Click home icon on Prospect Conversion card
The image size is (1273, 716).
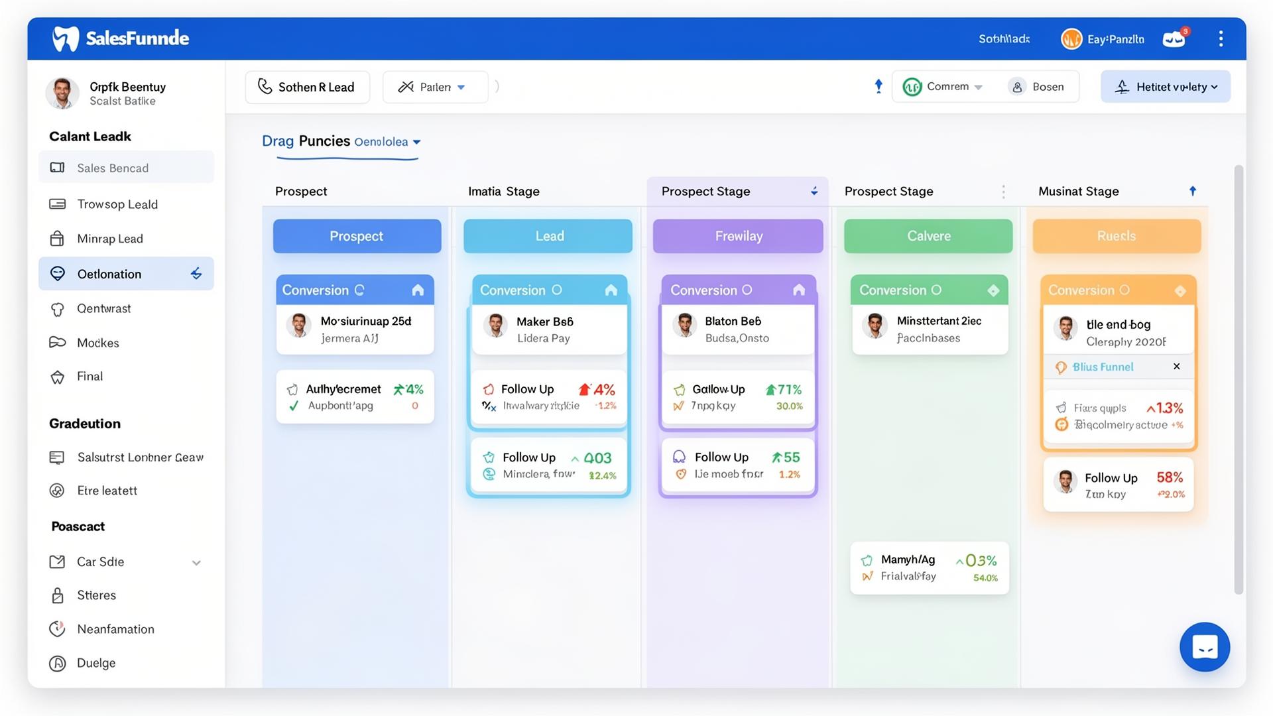click(x=418, y=290)
